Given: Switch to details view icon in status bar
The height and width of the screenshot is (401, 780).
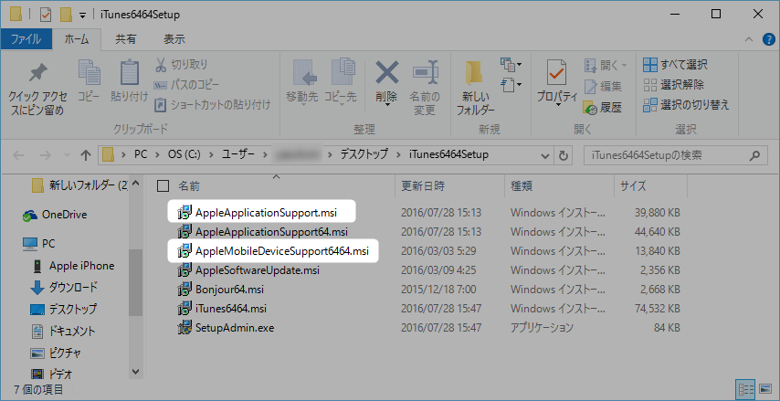Looking at the screenshot, I should pos(744,388).
